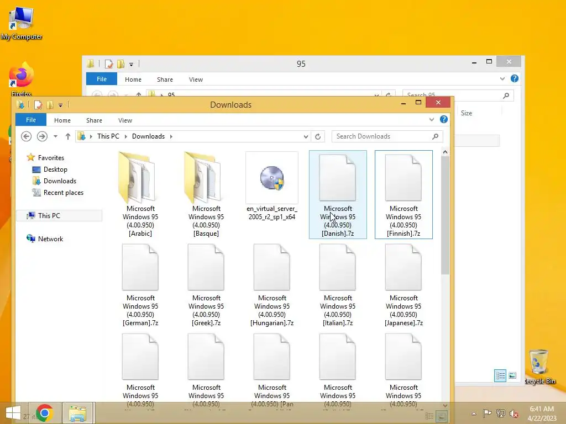Open My Computer desktop icon
The image size is (566, 424).
coord(22,23)
